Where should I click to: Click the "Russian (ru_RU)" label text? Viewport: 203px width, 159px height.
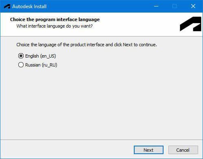tap(41, 65)
